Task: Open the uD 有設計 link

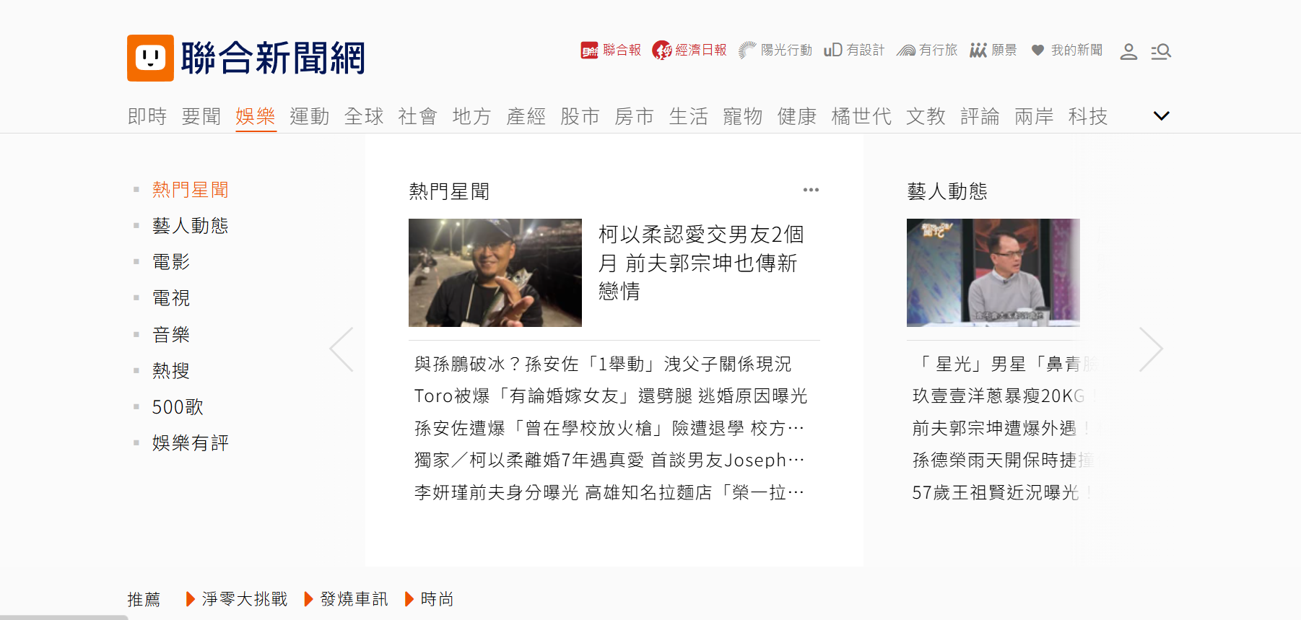Action: [853, 51]
